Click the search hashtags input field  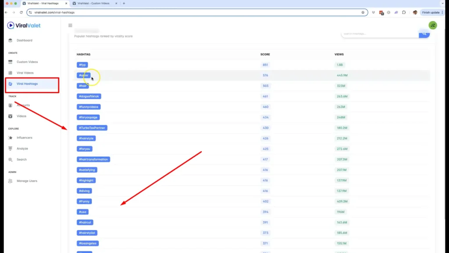tap(379, 34)
